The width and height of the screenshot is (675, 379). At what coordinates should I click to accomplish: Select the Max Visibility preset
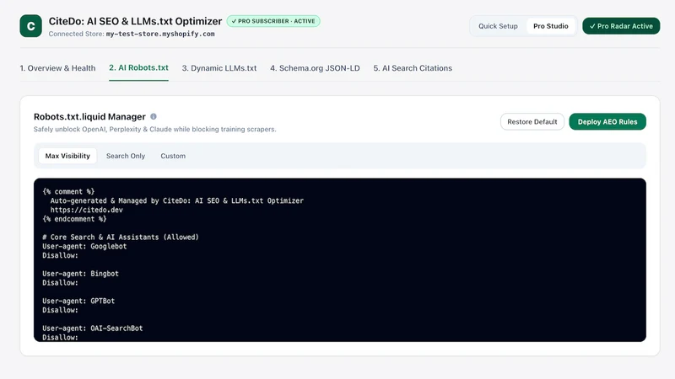[x=67, y=156]
